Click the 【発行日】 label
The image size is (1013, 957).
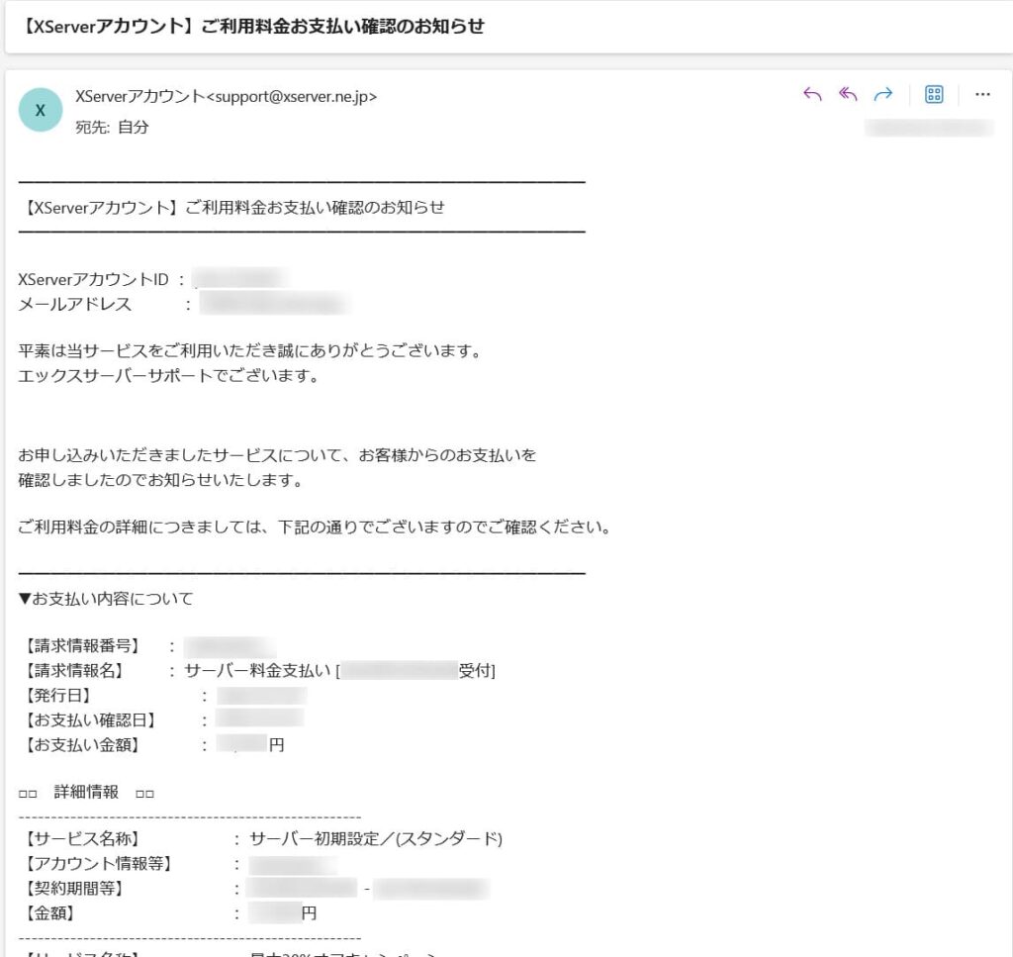tap(58, 696)
